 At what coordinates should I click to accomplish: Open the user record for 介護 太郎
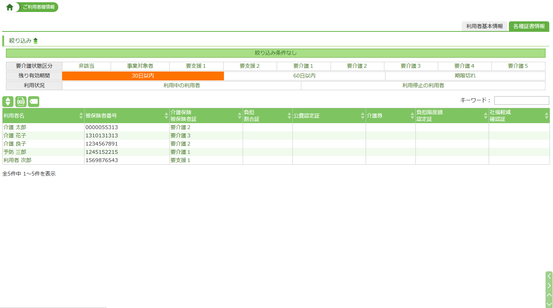click(15, 127)
